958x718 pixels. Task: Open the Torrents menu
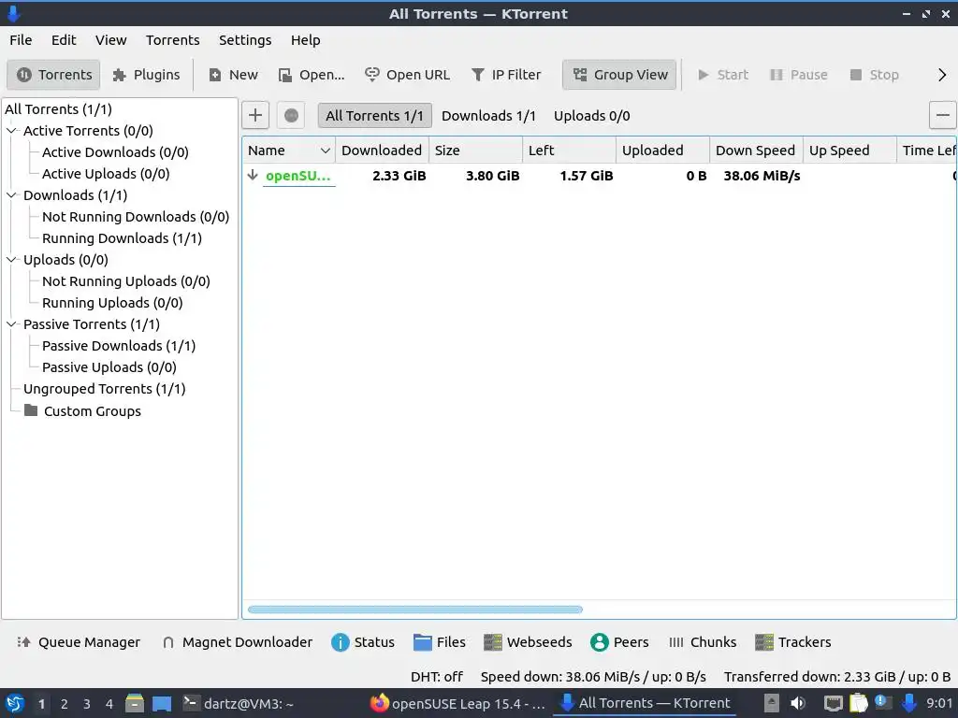click(172, 40)
